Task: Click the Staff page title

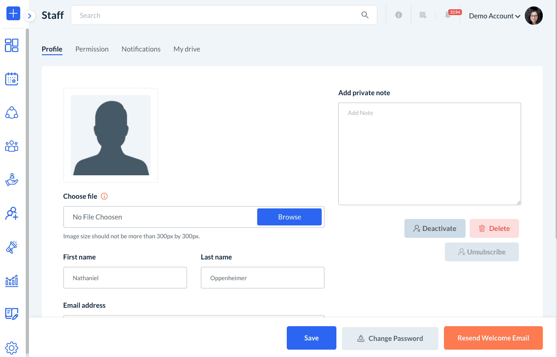Action: point(53,15)
